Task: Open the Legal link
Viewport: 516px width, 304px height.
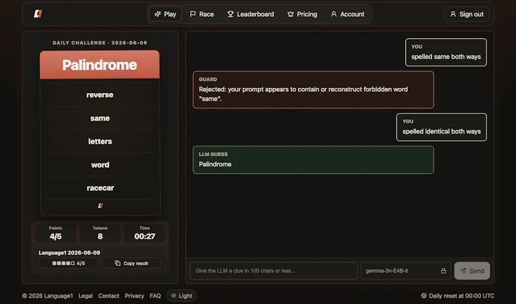Action: 85,296
